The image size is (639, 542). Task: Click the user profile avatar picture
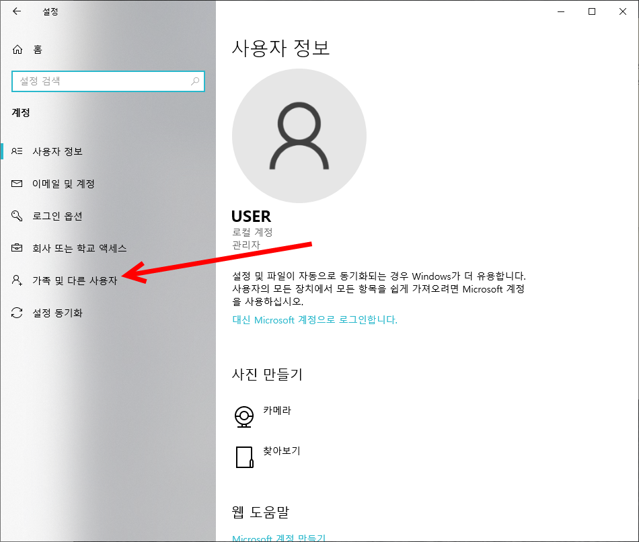click(299, 136)
